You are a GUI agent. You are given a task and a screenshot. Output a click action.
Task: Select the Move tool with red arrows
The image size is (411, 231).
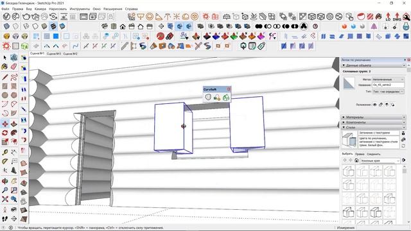tap(4, 124)
